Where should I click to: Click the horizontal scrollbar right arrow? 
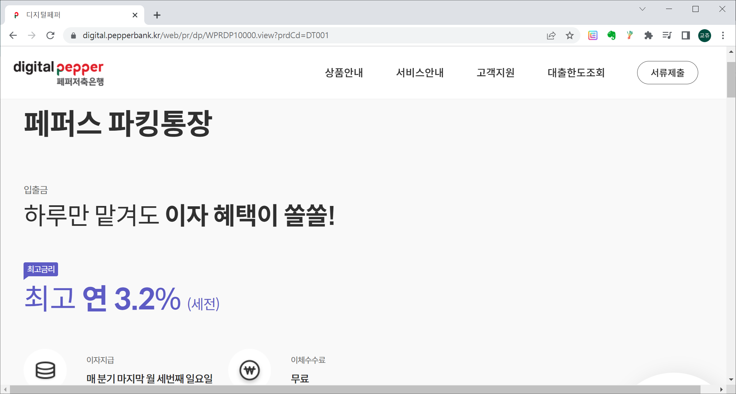(721, 389)
